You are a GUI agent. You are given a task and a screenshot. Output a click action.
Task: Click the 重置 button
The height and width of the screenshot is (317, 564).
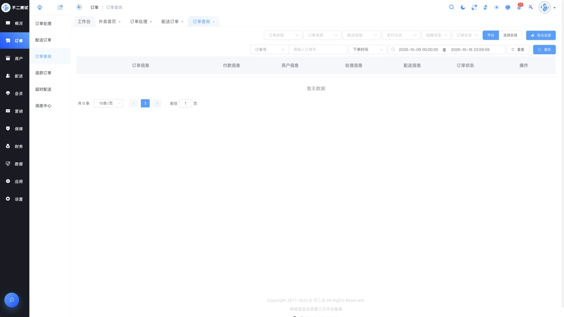[x=518, y=49]
